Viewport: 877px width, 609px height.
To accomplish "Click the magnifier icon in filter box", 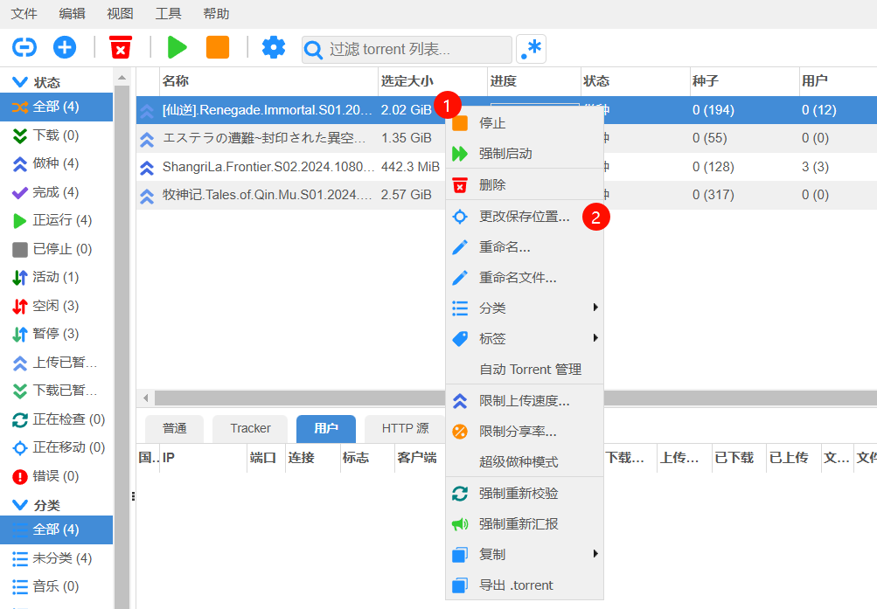I will click(x=313, y=49).
